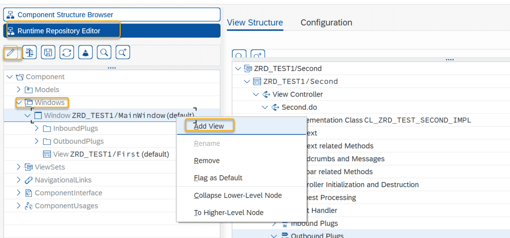510x238 pixels.
Task: Switch to the View Structure tab
Action: [255, 22]
